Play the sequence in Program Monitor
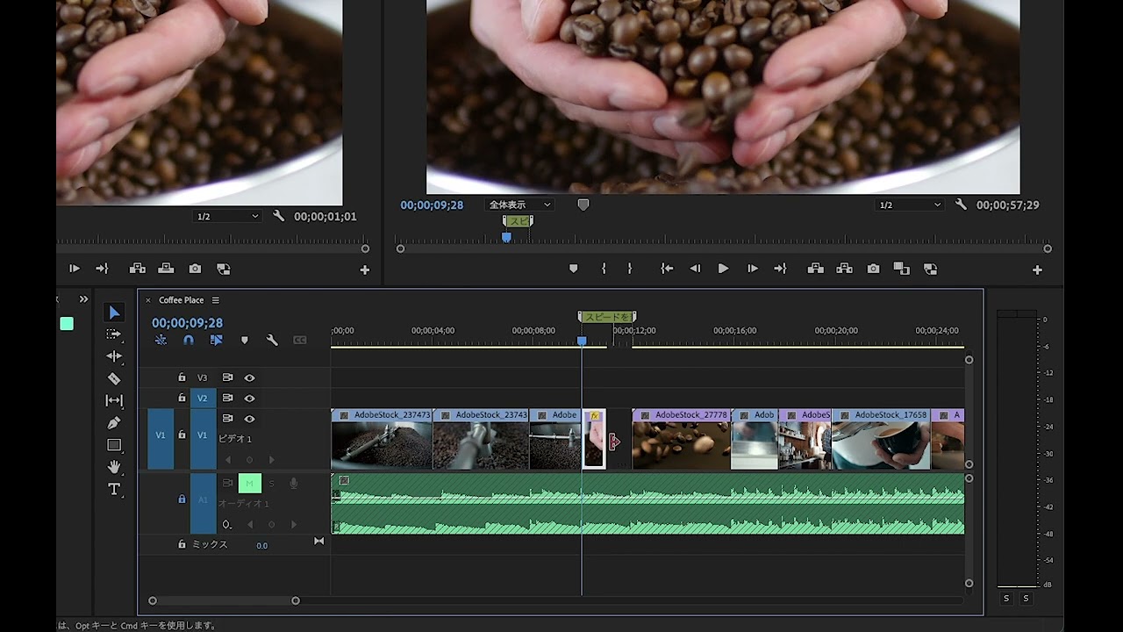Screen dimensions: 1123x632 click(723, 269)
